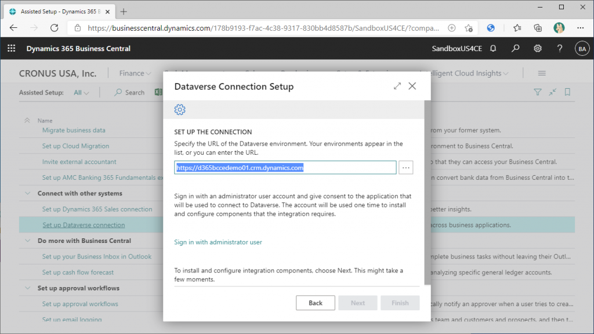The image size is (594, 334).
Task: Go back in the browser
Action: [x=14, y=28]
